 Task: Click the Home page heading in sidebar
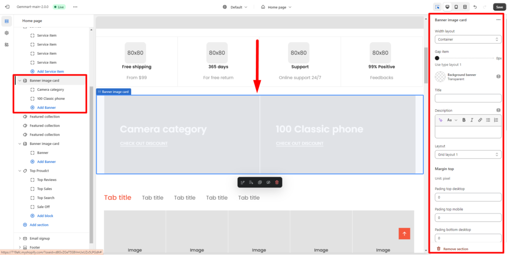tap(32, 21)
